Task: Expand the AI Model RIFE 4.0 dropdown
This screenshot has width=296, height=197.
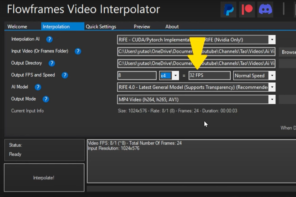Action: click(x=272, y=87)
